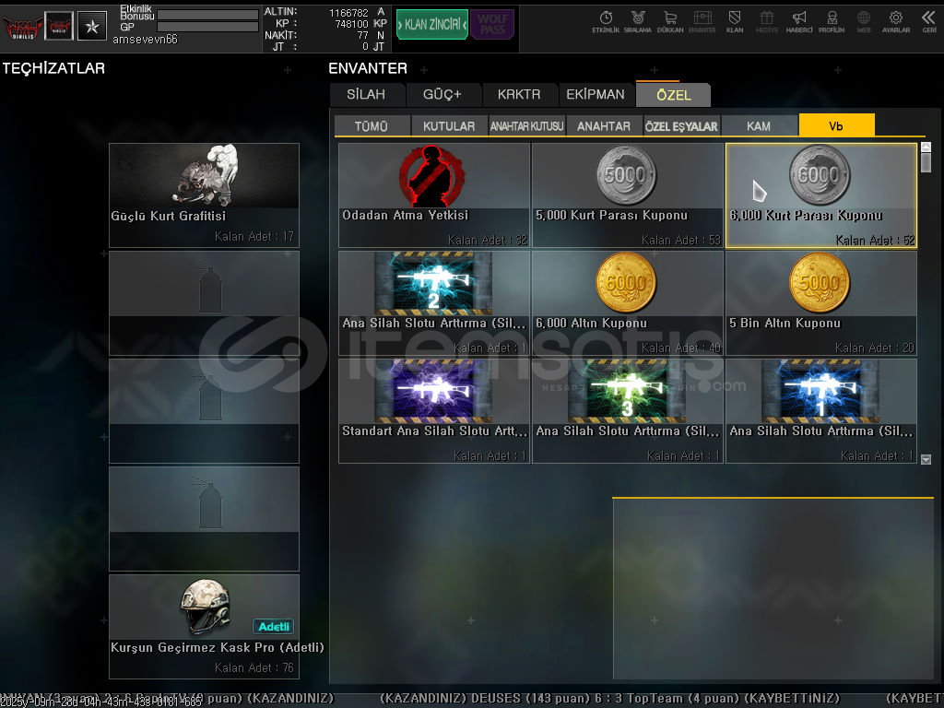The width and height of the screenshot is (944, 708).
Task: Click the username amsevevn66
Action: (145, 40)
